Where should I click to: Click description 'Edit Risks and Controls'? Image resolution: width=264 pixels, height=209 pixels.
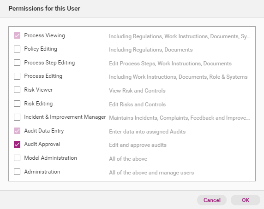coord(138,104)
